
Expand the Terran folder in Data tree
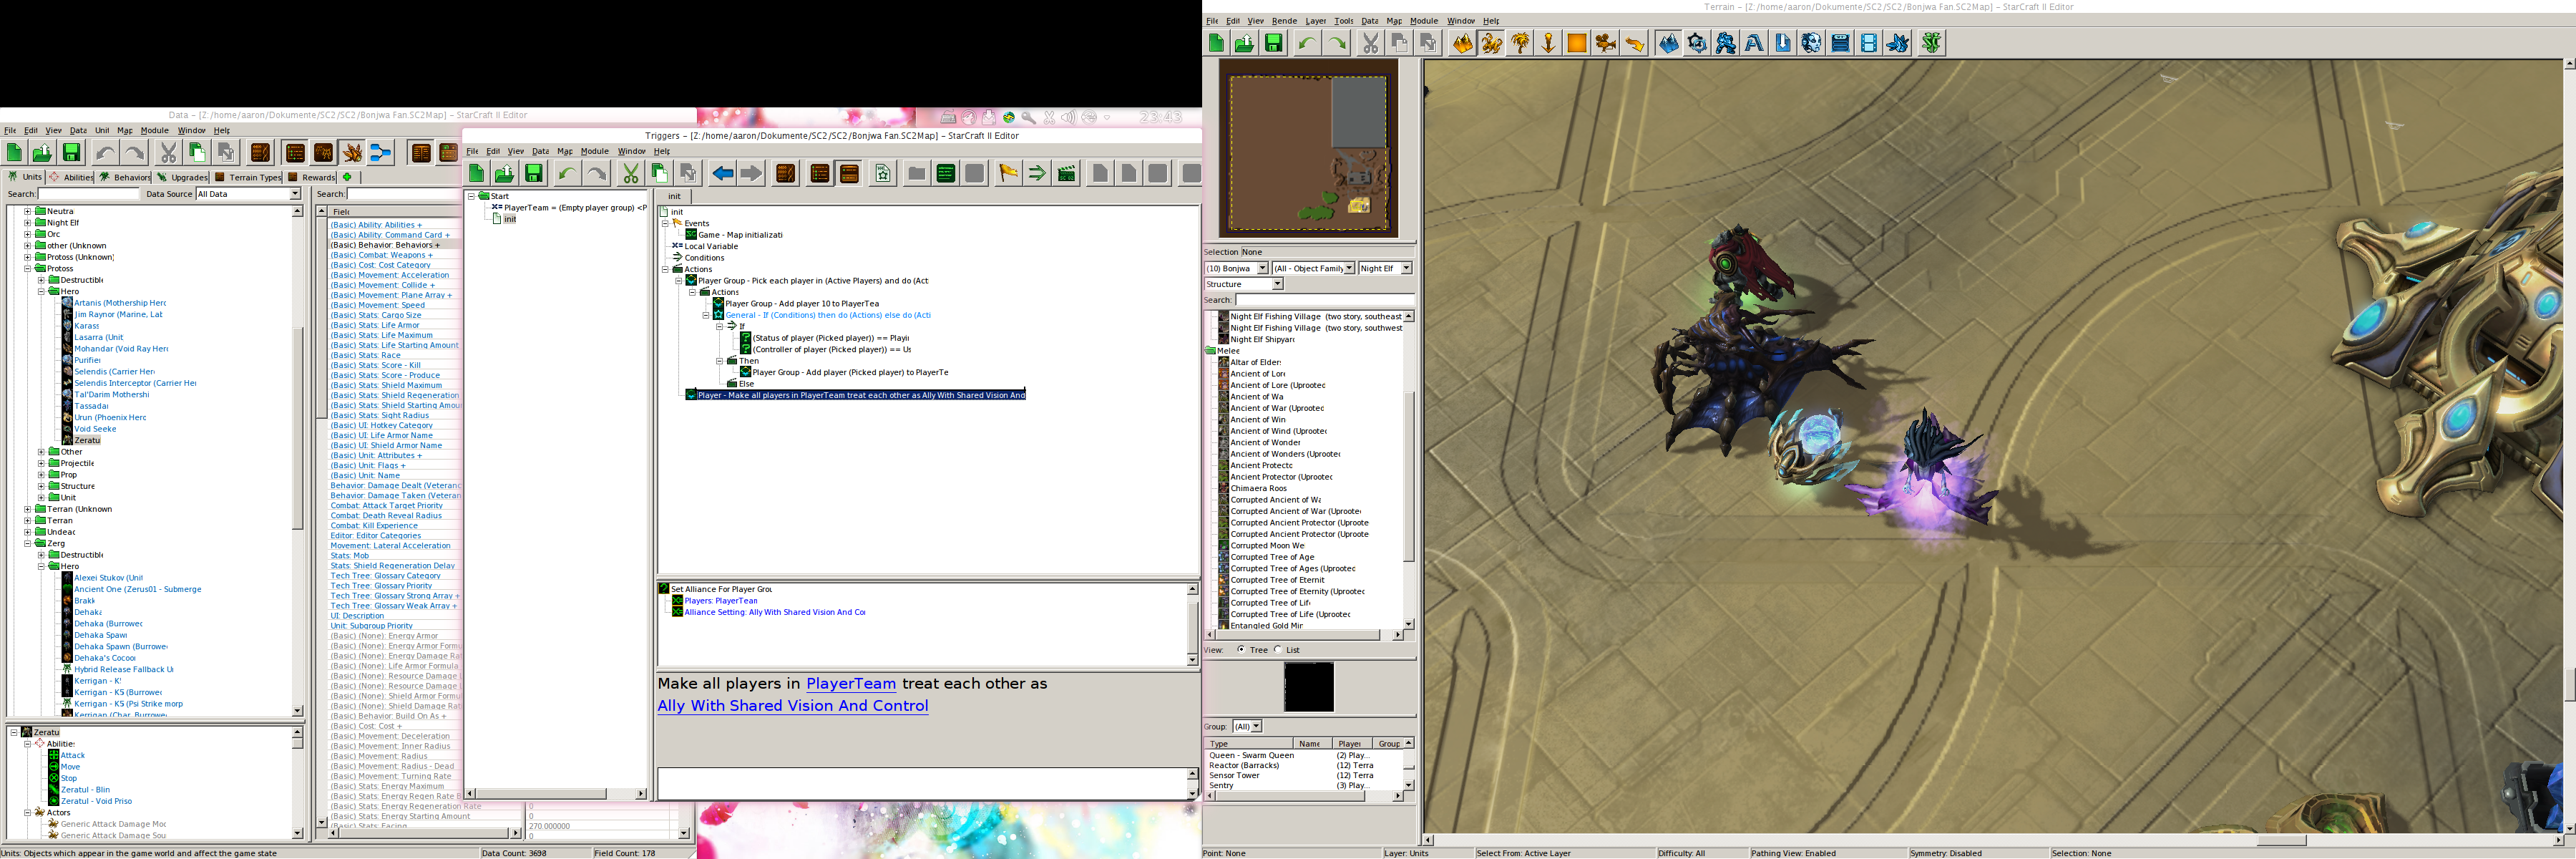point(28,520)
